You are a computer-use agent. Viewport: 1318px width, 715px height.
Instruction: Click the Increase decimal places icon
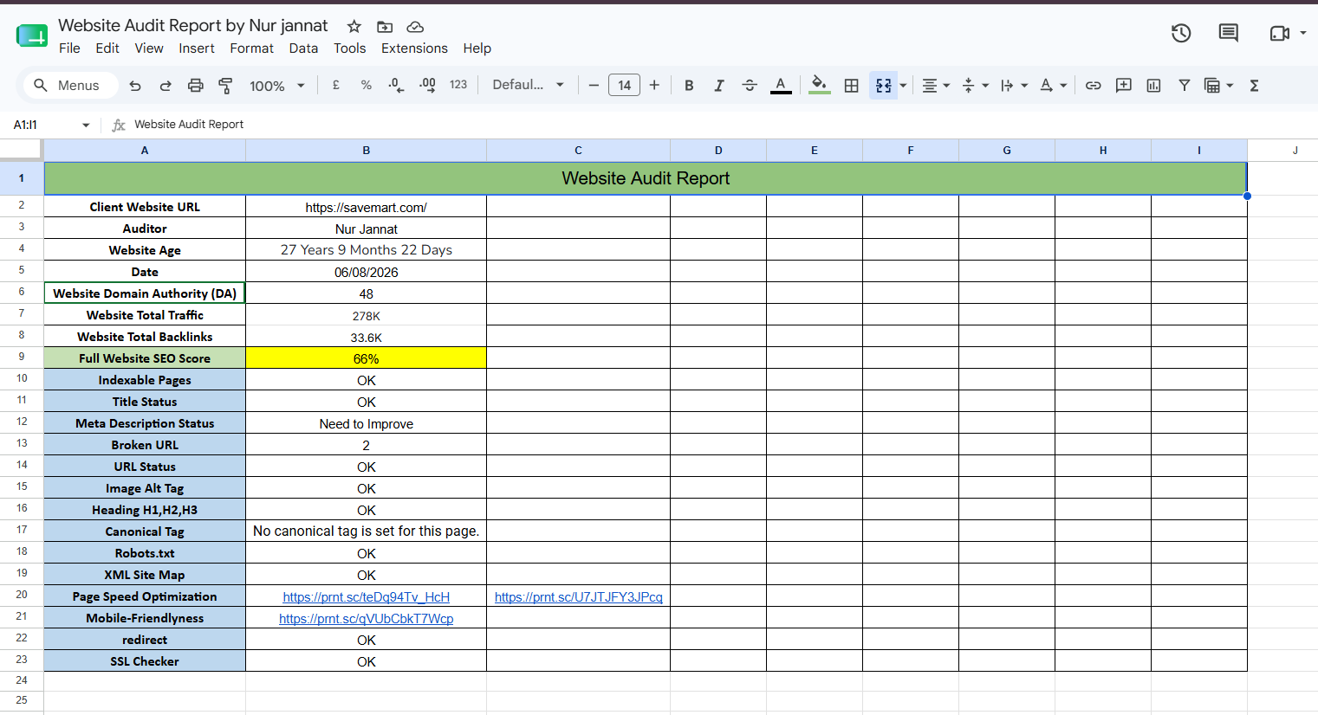click(427, 85)
